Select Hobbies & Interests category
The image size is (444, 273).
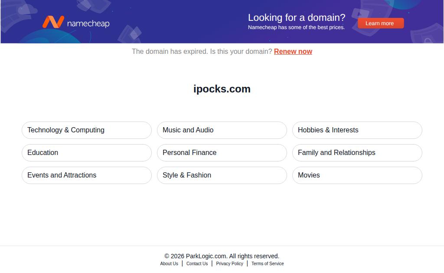(x=357, y=130)
